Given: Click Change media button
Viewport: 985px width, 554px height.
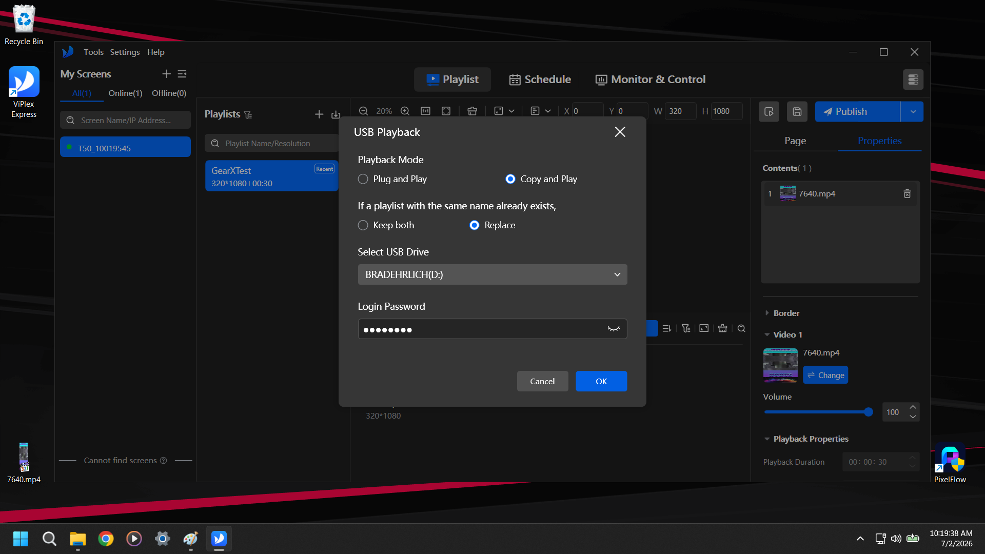Looking at the screenshot, I should [825, 375].
